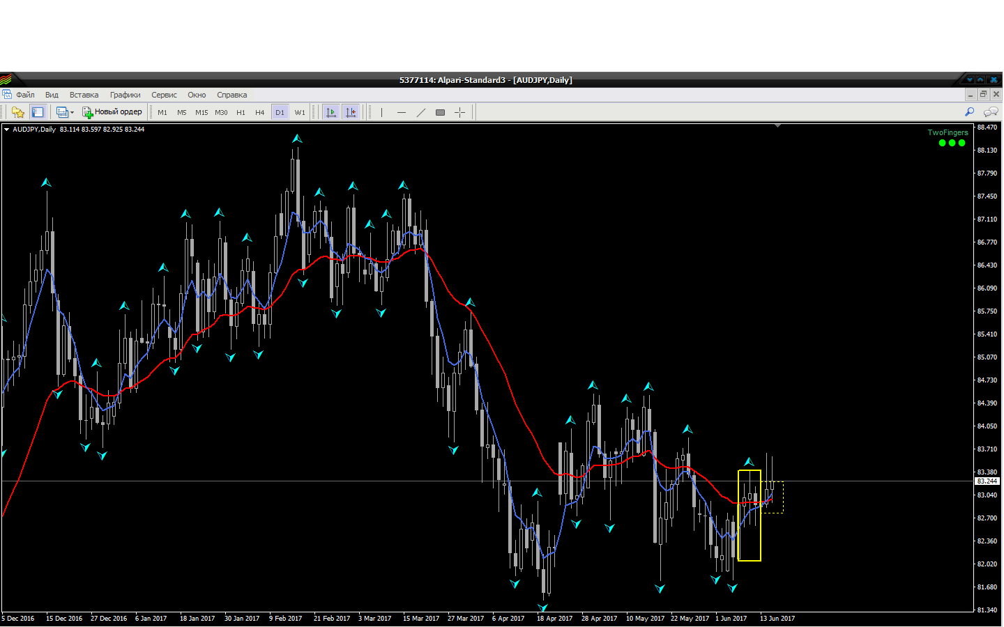The image size is (1004, 627).
Task: Switch to M30 timeframe
Action: click(x=221, y=112)
